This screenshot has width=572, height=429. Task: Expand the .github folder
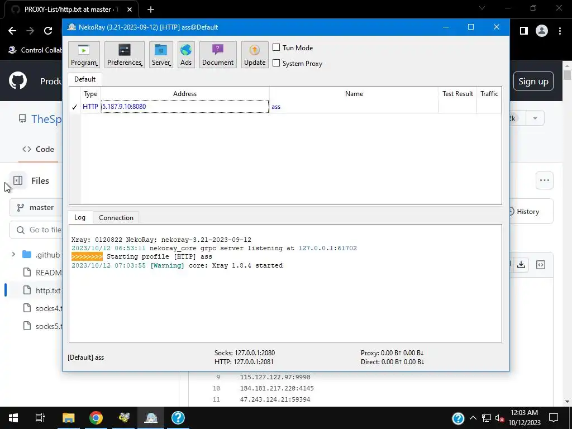[13, 254]
